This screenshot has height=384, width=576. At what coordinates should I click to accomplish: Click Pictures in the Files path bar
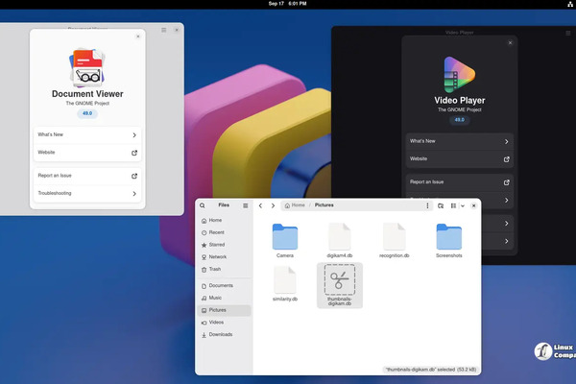tap(324, 205)
